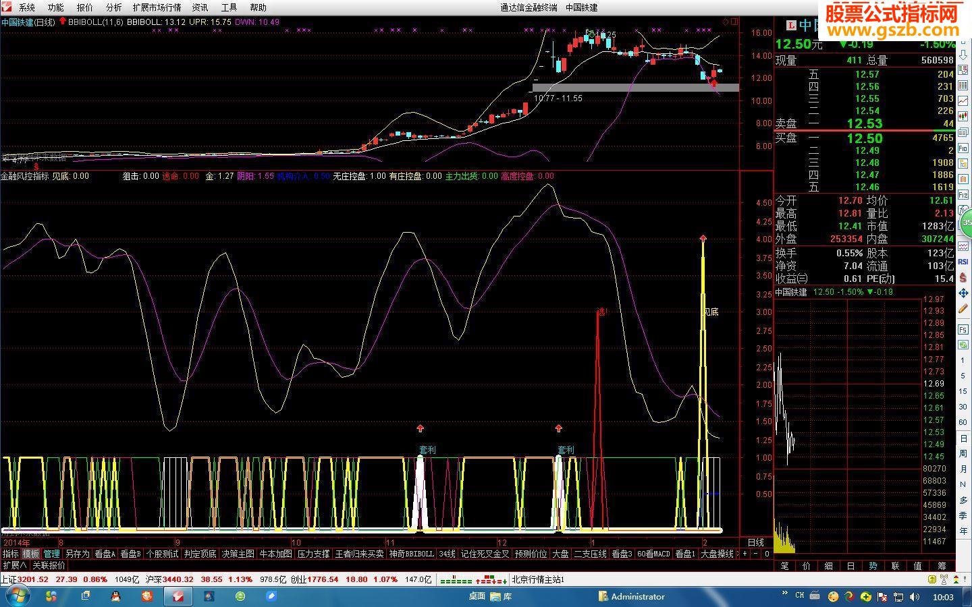The width and height of the screenshot is (972, 607).
Task: Open the 工具 menu
Action: tap(230, 7)
